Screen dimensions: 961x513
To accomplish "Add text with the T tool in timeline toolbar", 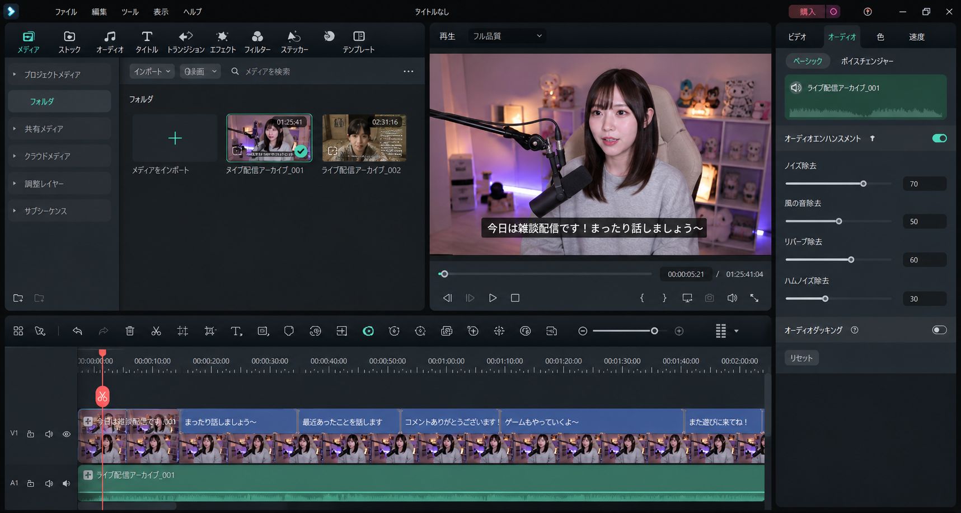I will (x=236, y=331).
